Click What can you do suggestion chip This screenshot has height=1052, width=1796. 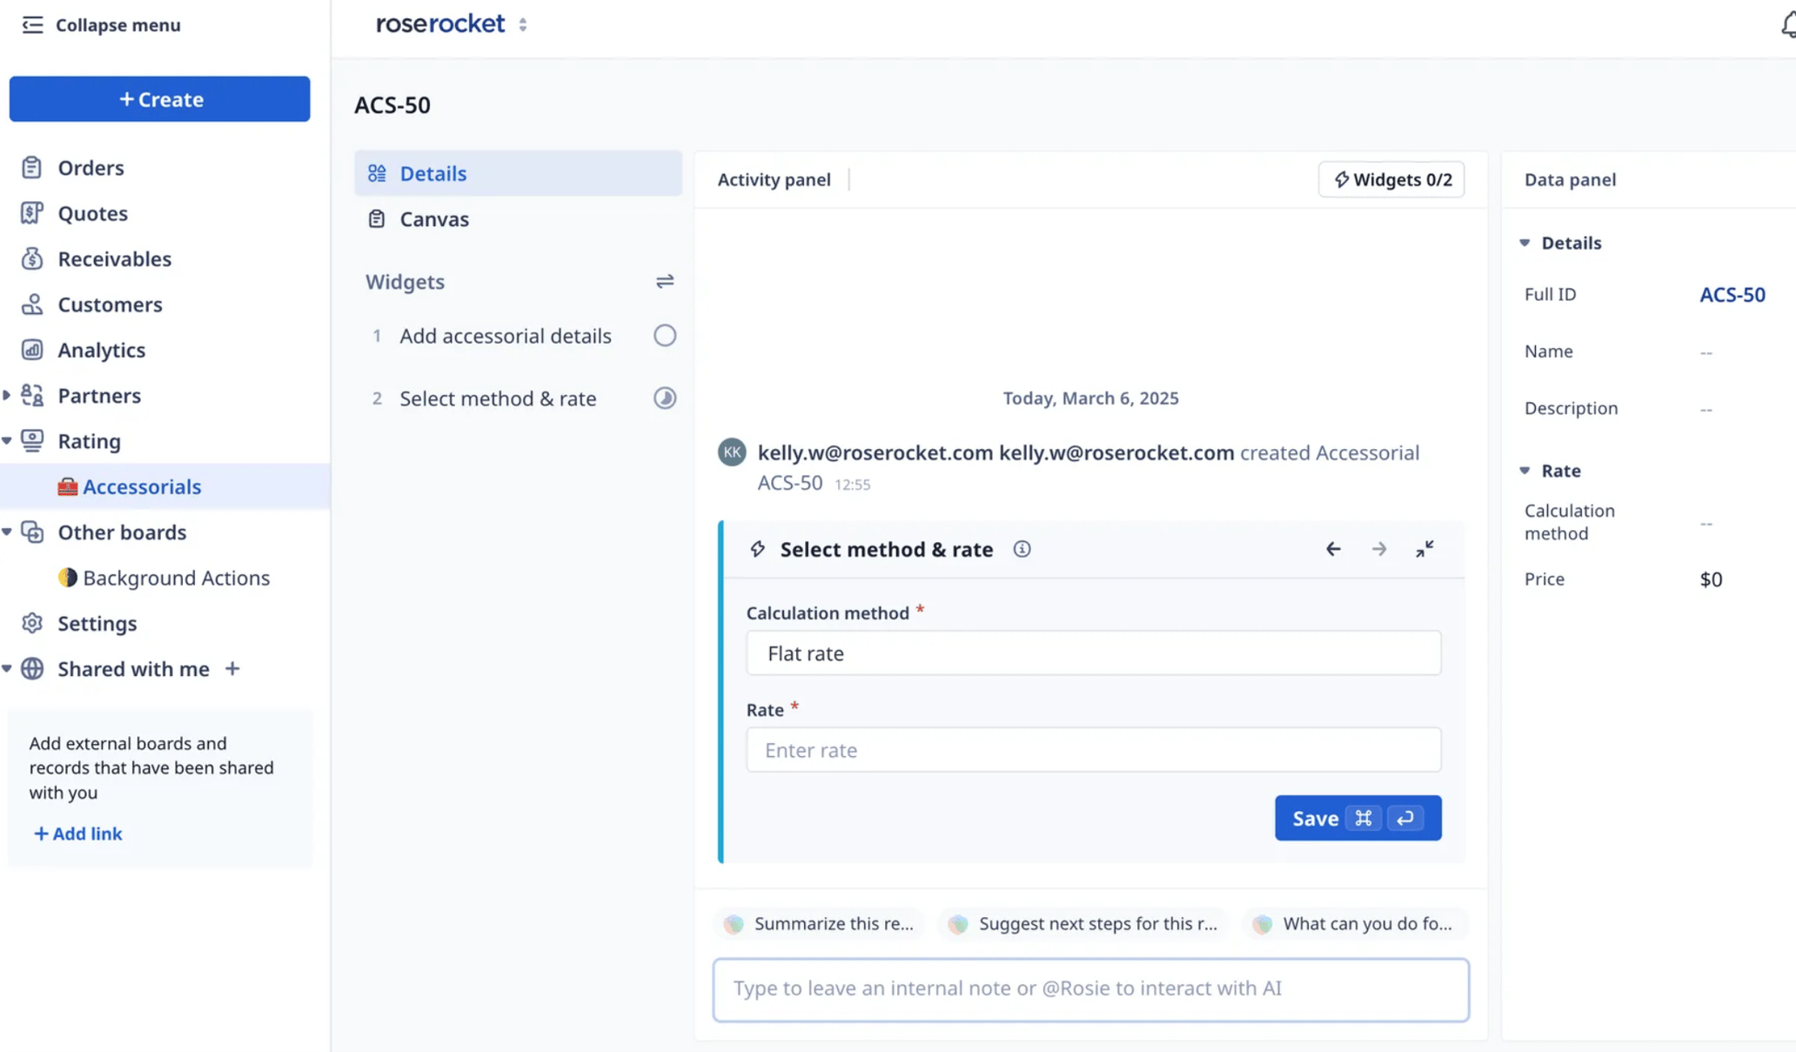[x=1356, y=924]
